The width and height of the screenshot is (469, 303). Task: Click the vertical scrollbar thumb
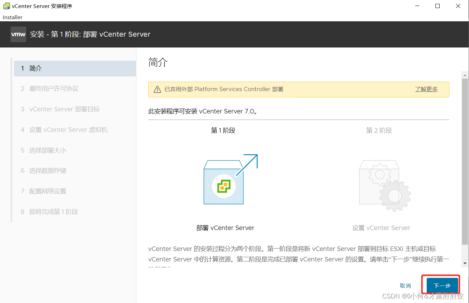[465, 161]
